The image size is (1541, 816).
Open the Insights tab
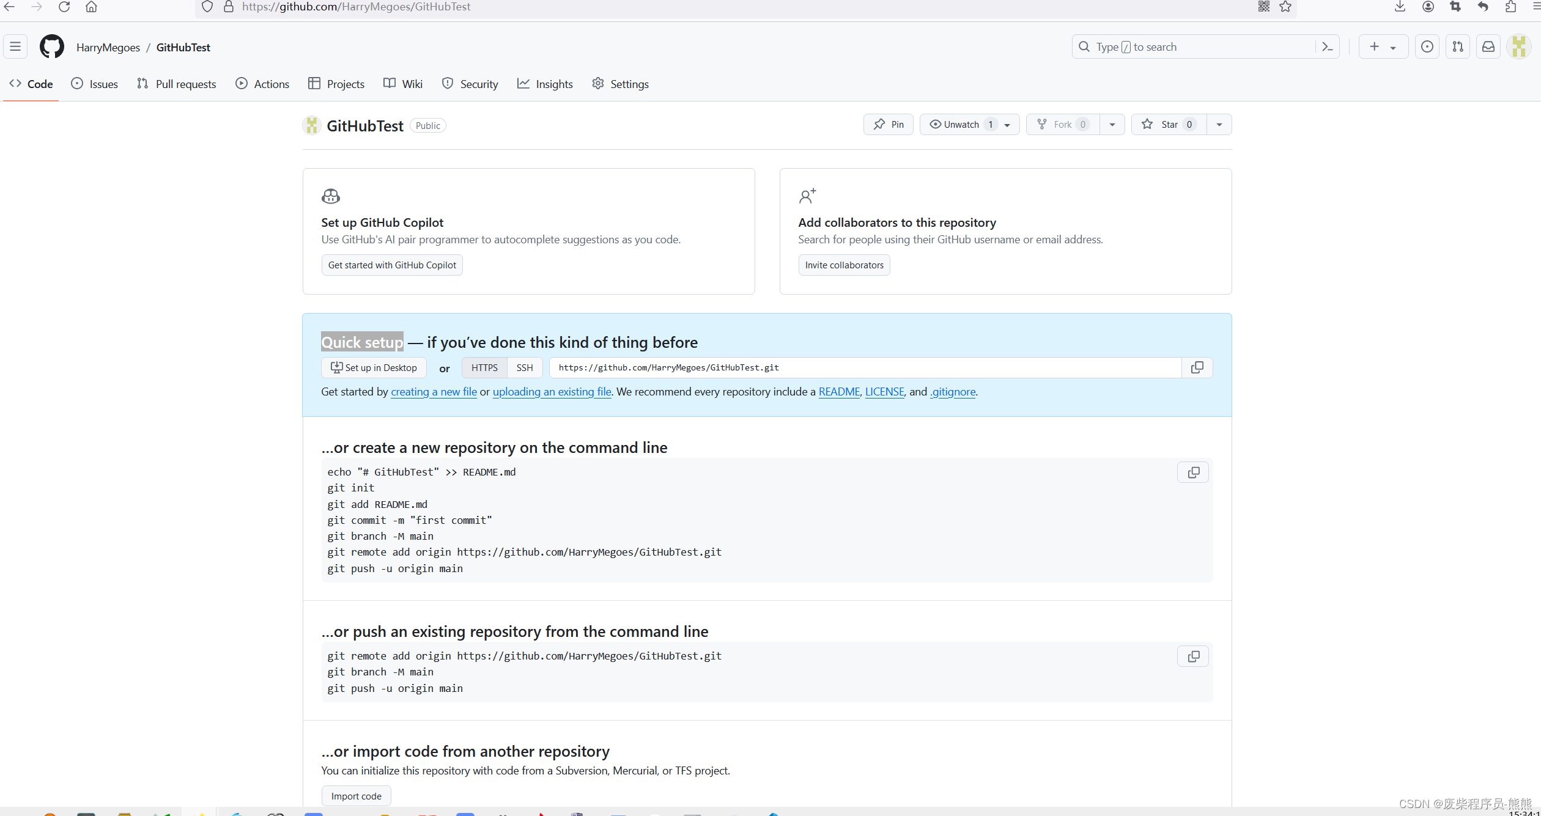click(545, 84)
